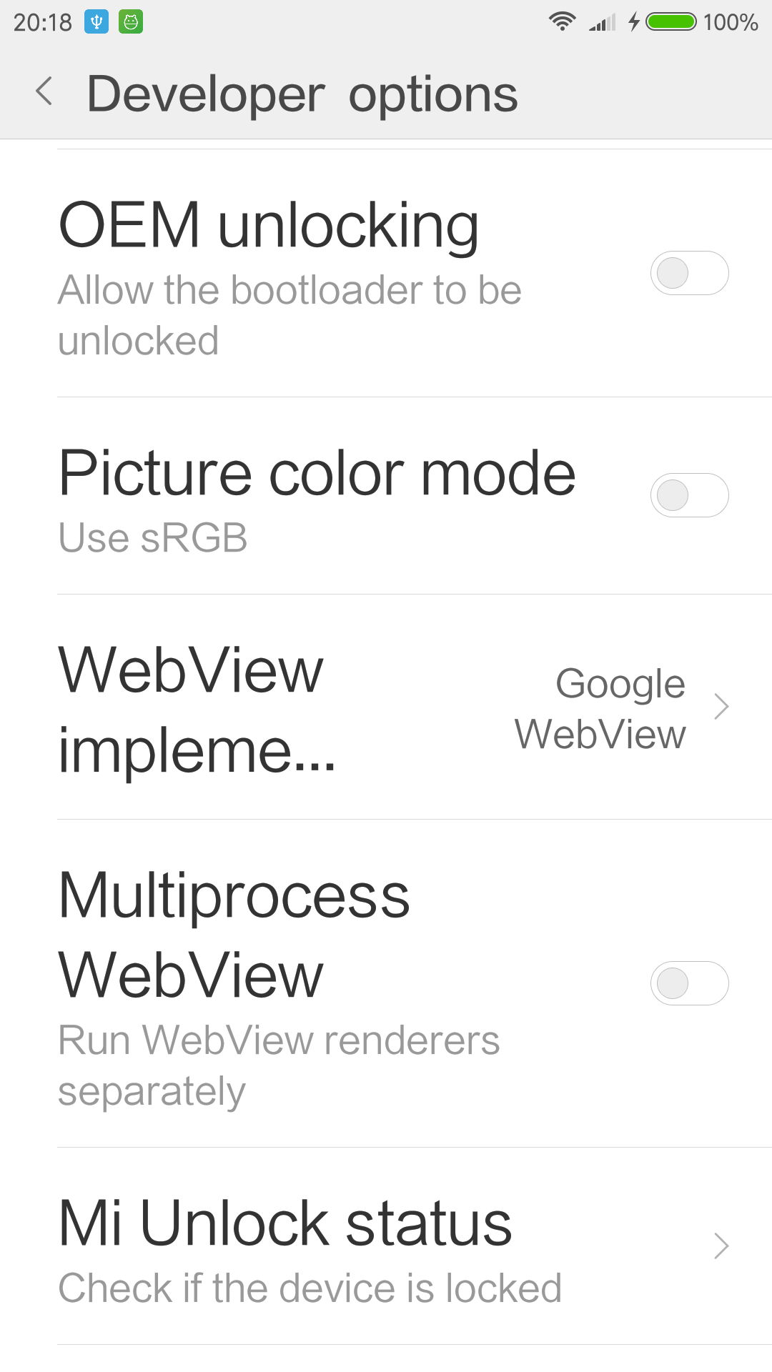772x1372 pixels.
Task: Turn on Picture color mode switch
Action: click(689, 495)
